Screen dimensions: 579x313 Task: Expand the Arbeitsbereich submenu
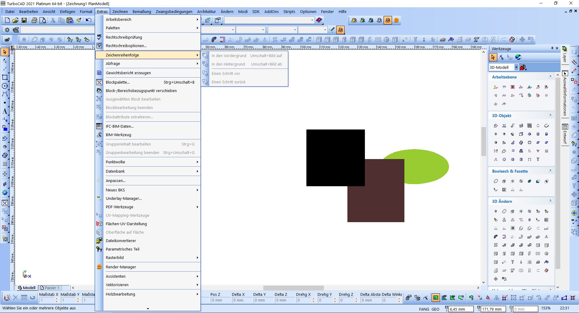[148, 19]
